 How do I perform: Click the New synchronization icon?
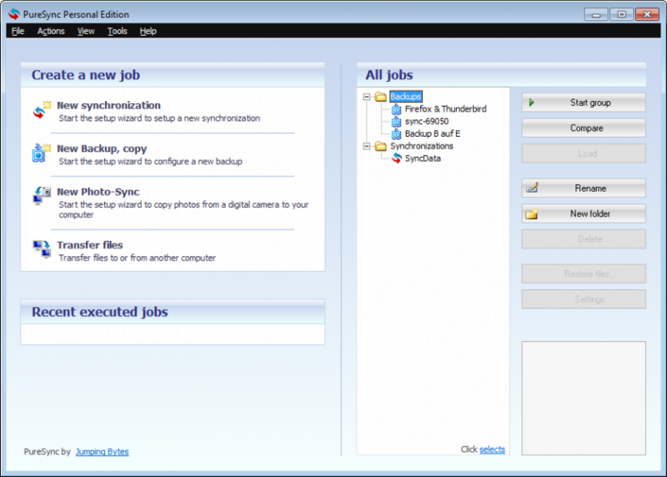coord(42,110)
